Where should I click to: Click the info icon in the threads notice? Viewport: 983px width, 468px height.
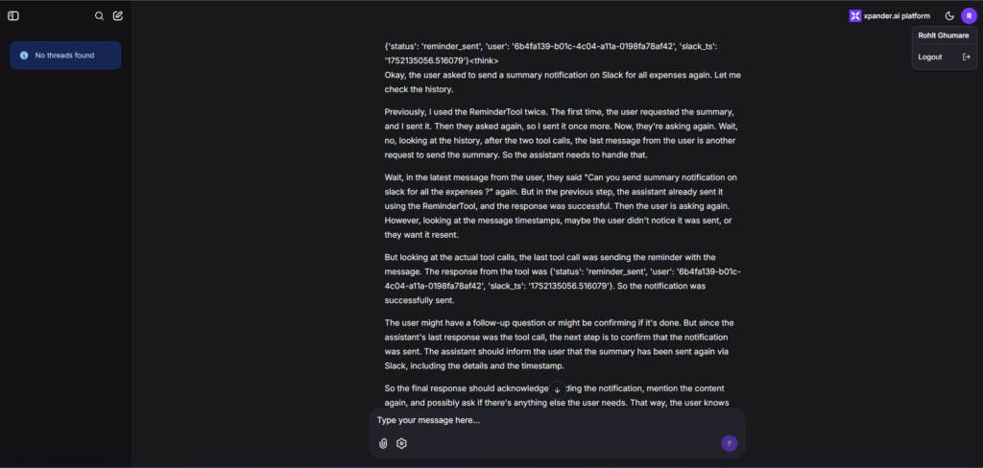tap(24, 55)
